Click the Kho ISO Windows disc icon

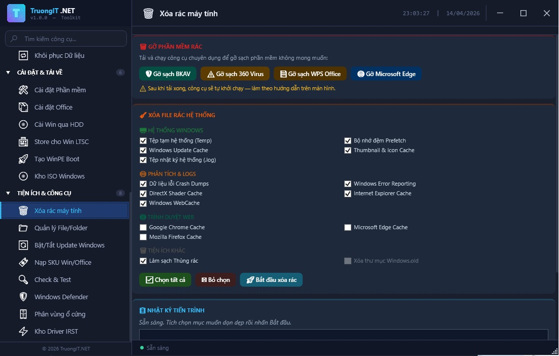click(x=23, y=176)
